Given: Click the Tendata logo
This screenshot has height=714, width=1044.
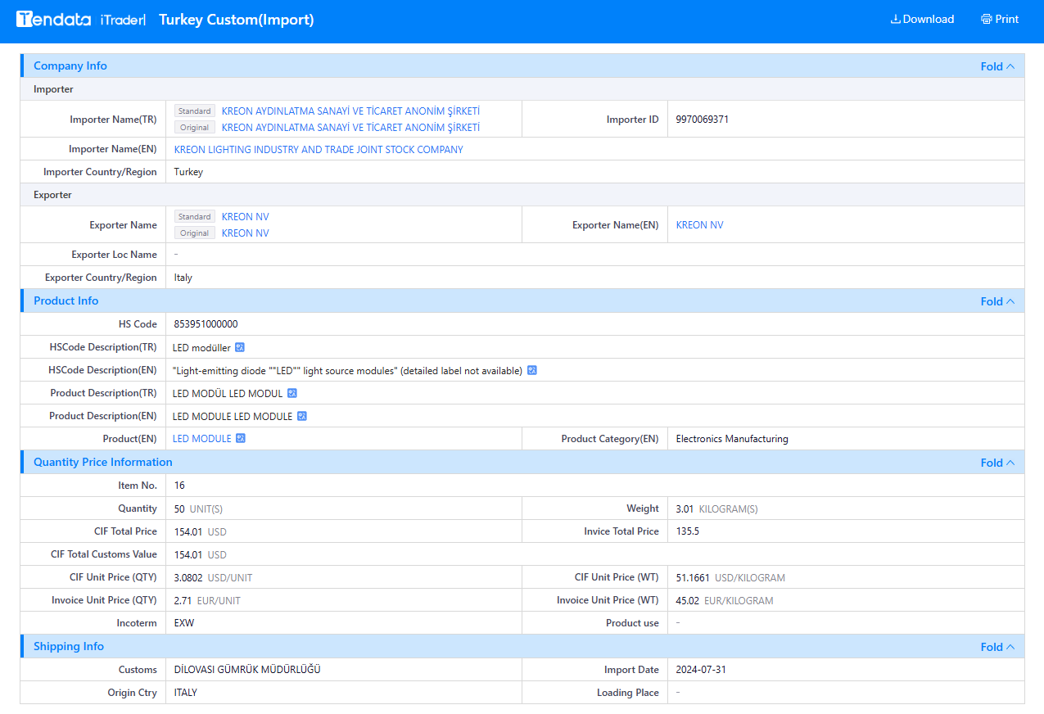Looking at the screenshot, I should click(x=53, y=19).
